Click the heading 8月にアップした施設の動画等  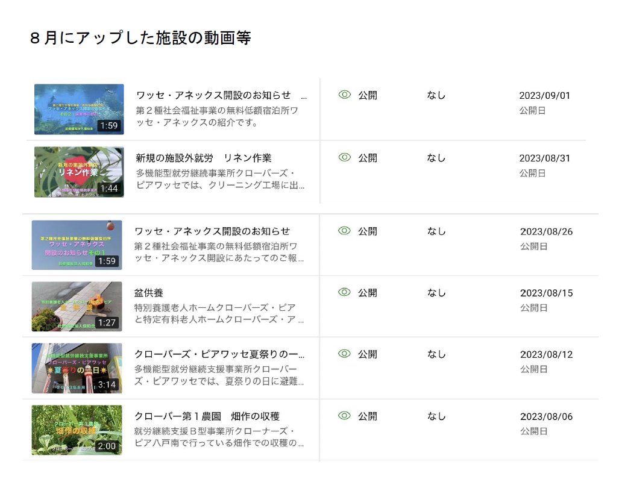click(x=140, y=38)
